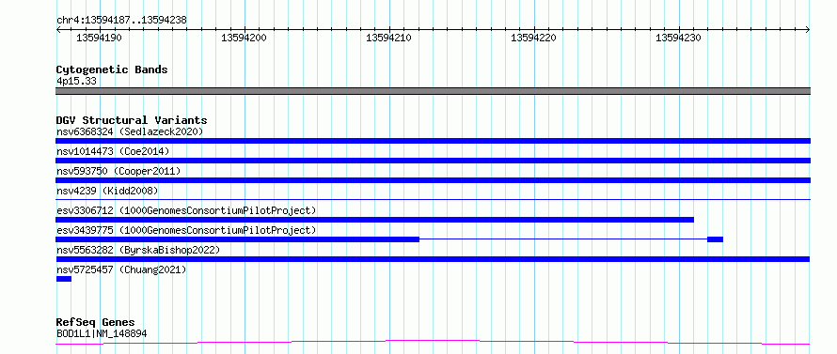This screenshot has height=354, width=837.
Task: Click ruler tick label 13594220
Action: coord(534,38)
